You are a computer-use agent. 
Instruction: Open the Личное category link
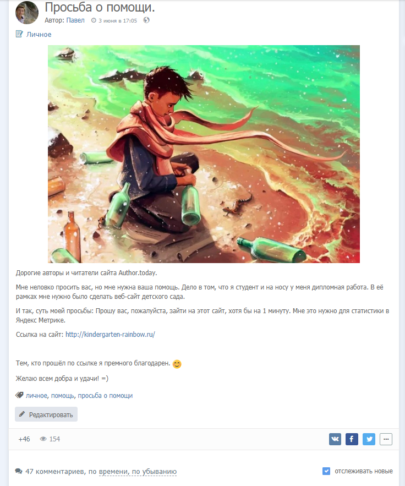(x=39, y=35)
